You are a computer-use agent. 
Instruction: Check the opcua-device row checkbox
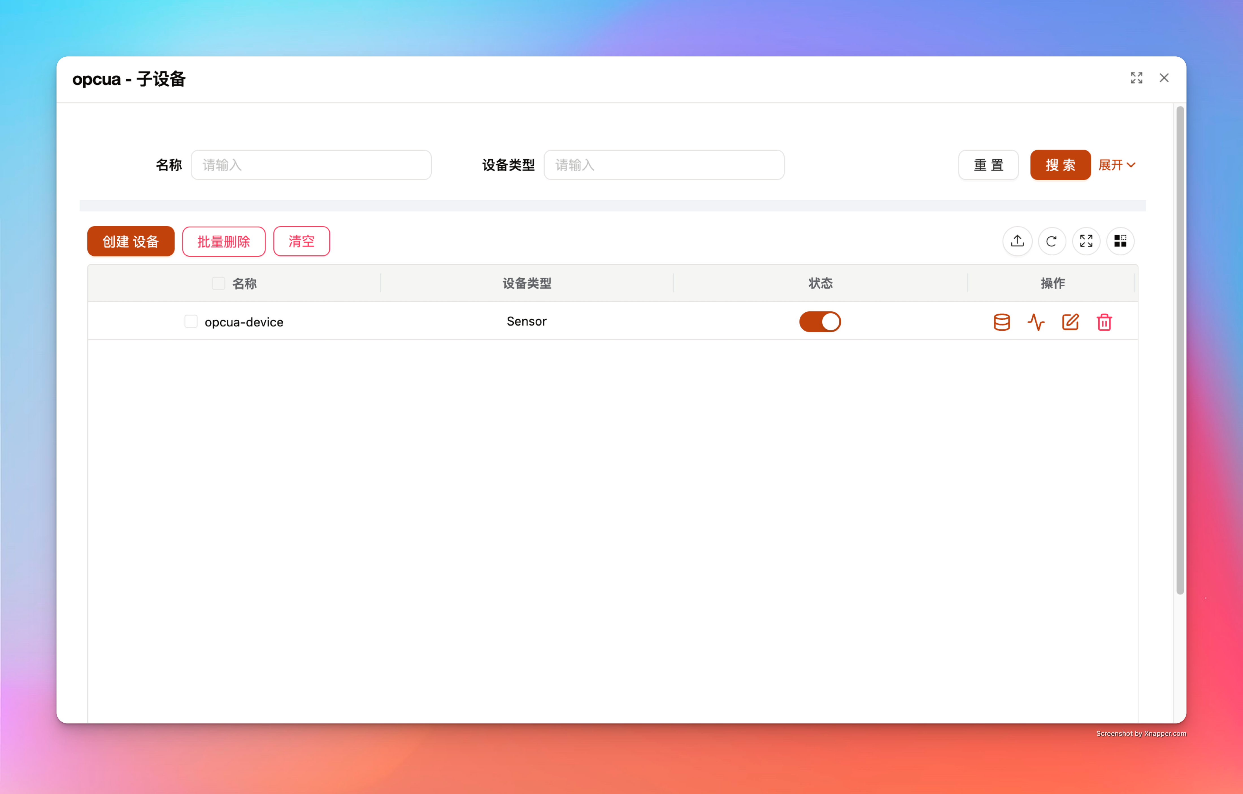(191, 322)
